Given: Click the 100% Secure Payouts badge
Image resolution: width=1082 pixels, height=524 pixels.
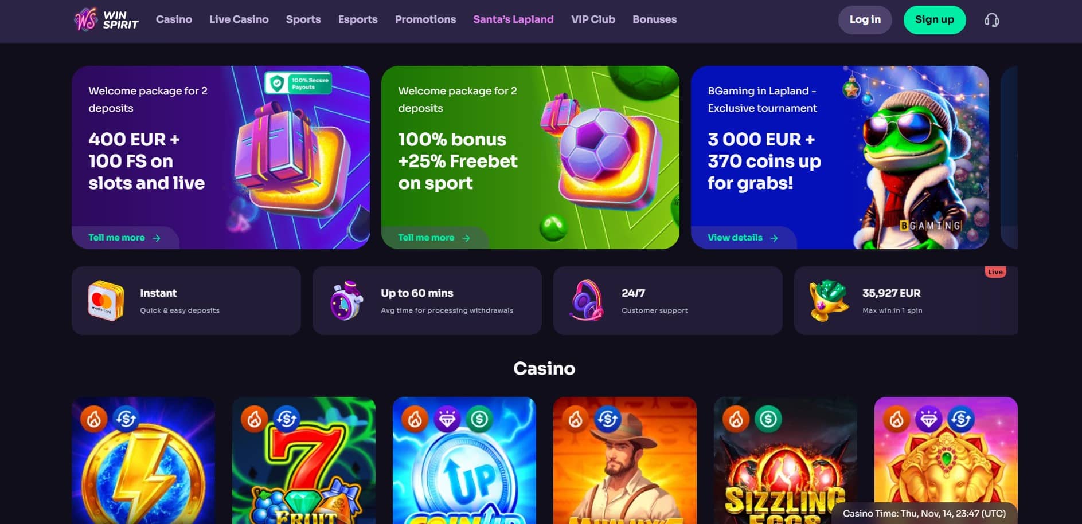Looking at the screenshot, I should point(298,83).
